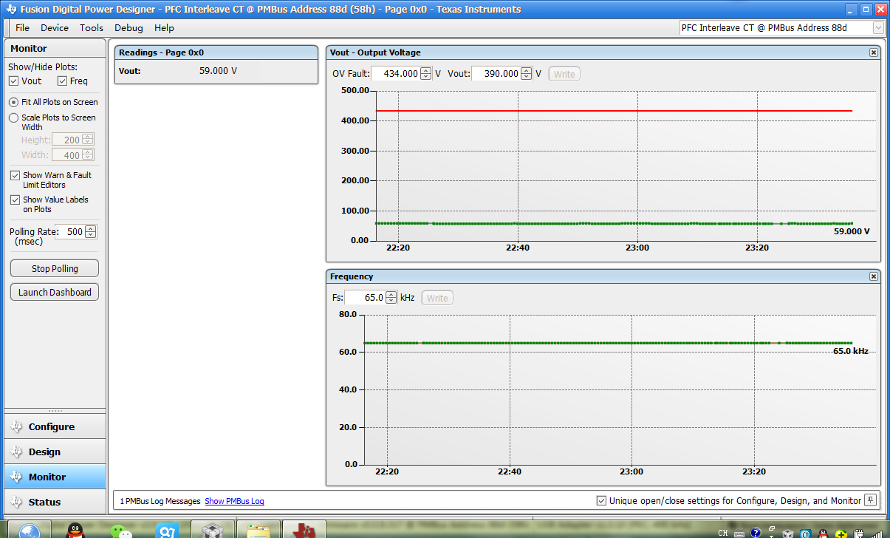Open the Debug menu
Viewport: 890px width, 538px height.
[x=129, y=28]
